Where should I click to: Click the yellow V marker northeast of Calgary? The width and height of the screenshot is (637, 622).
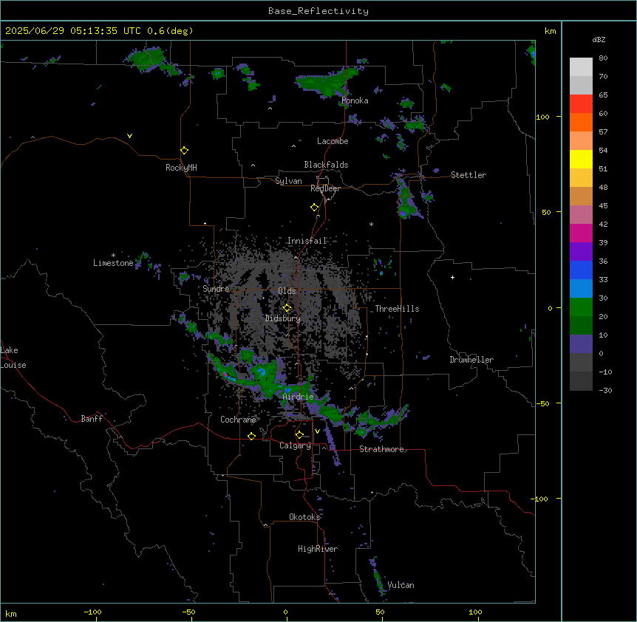(x=317, y=431)
